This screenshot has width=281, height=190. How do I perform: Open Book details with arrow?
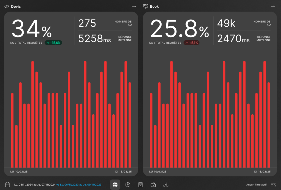point(272,6)
